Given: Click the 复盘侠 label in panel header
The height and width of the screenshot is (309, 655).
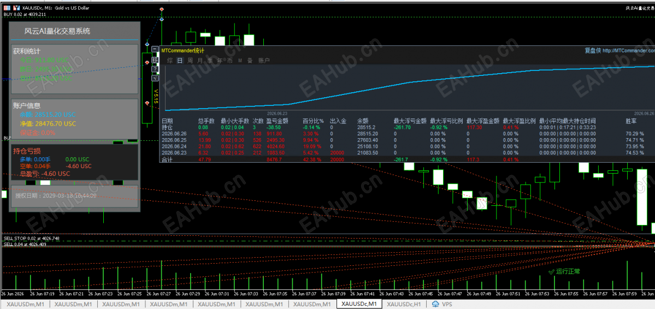Looking at the screenshot, I should tap(593, 51).
